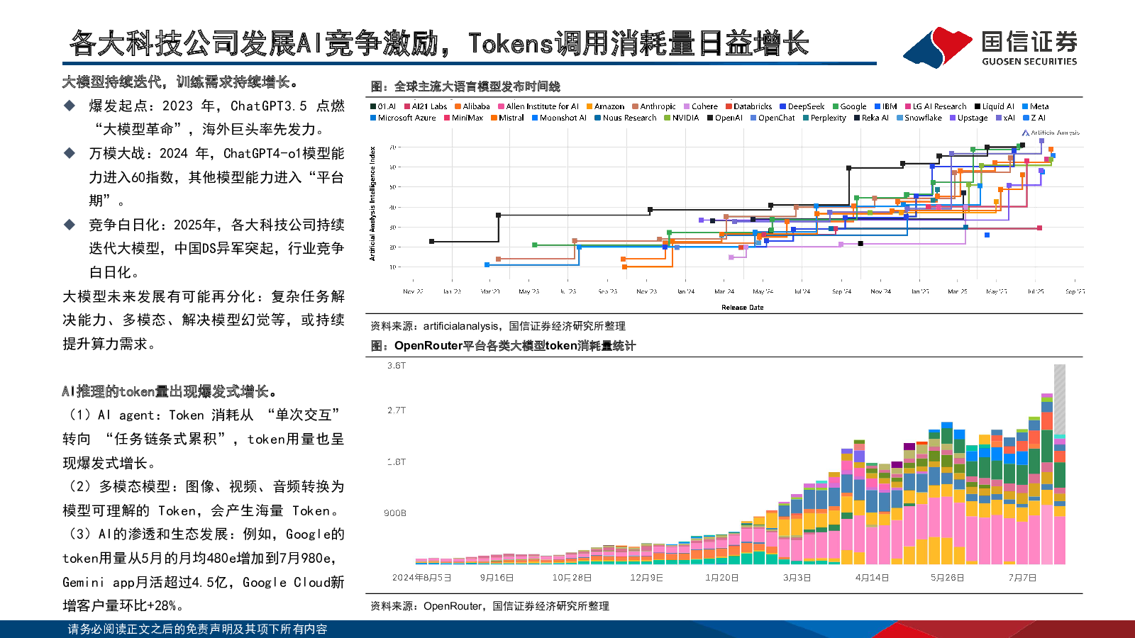Click the slide title about Tokens调用消耗量

coord(439,43)
